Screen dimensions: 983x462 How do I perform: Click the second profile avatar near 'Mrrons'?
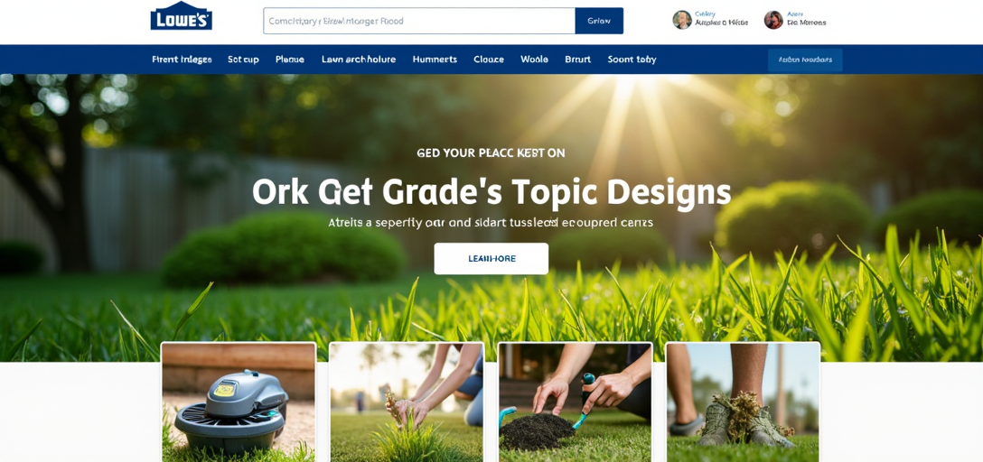(x=773, y=20)
